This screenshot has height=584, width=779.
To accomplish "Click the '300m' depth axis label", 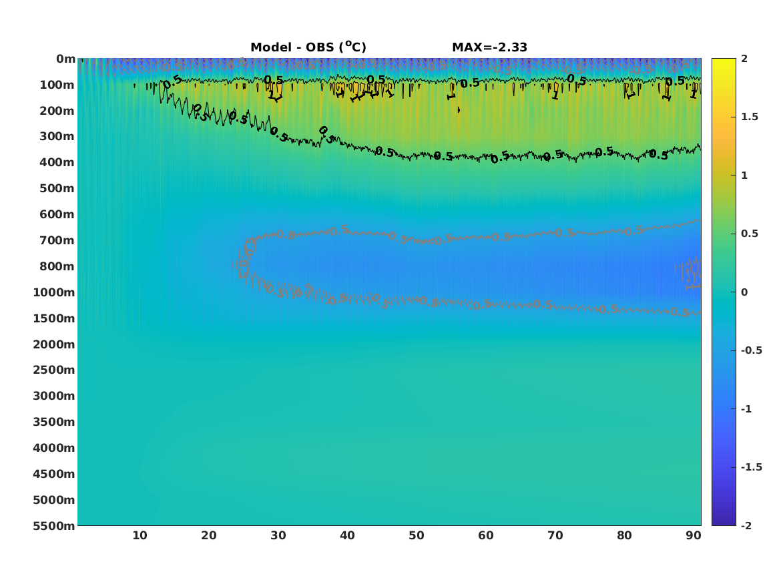I will tap(57, 137).
